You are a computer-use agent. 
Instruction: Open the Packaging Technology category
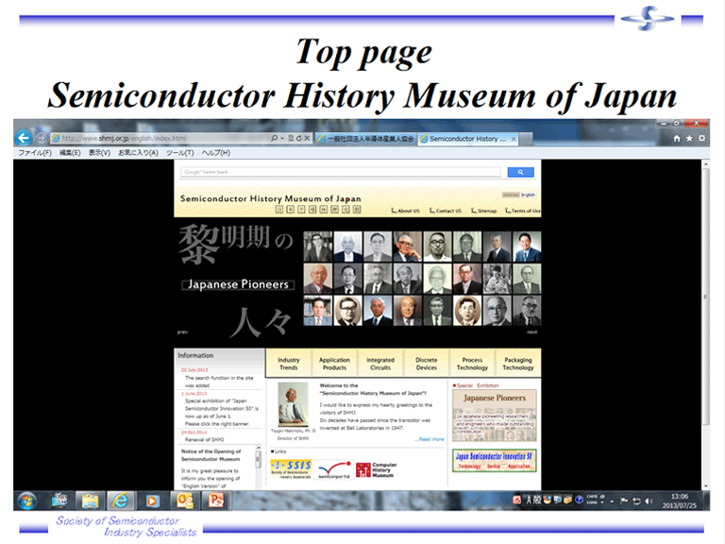point(518,364)
